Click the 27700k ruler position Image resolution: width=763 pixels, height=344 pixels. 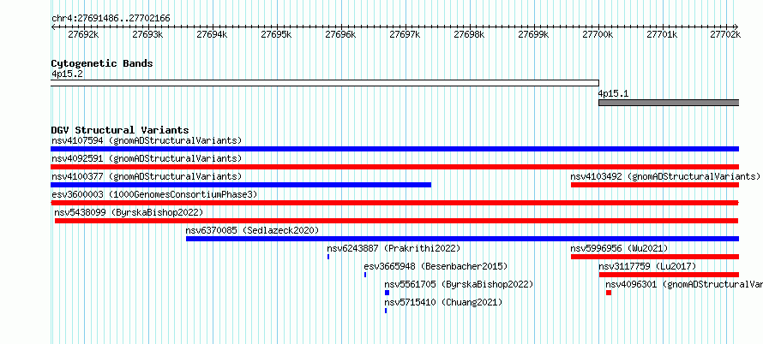tap(598, 35)
